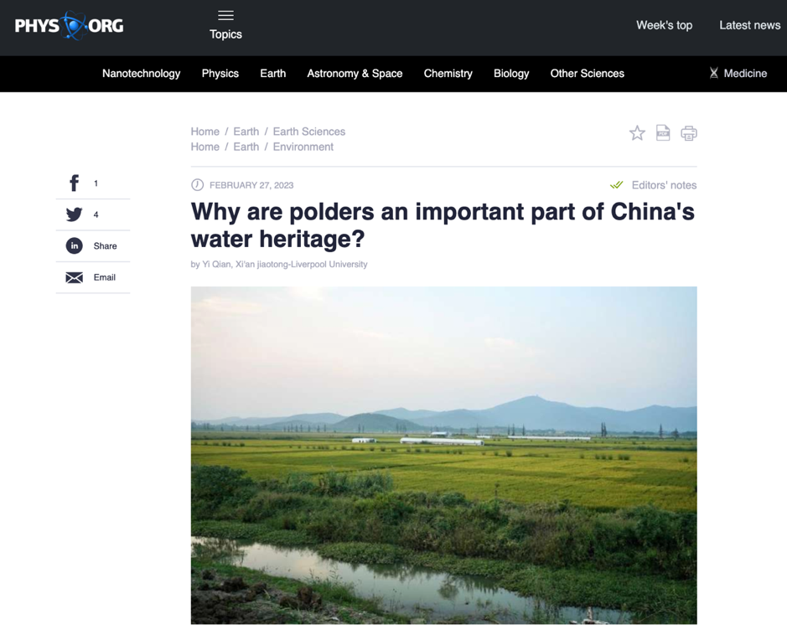Image resolution: width=787 pixels, height=635 pixels.
Task: Open the Editors' notes link
Action: coord(664,185)
